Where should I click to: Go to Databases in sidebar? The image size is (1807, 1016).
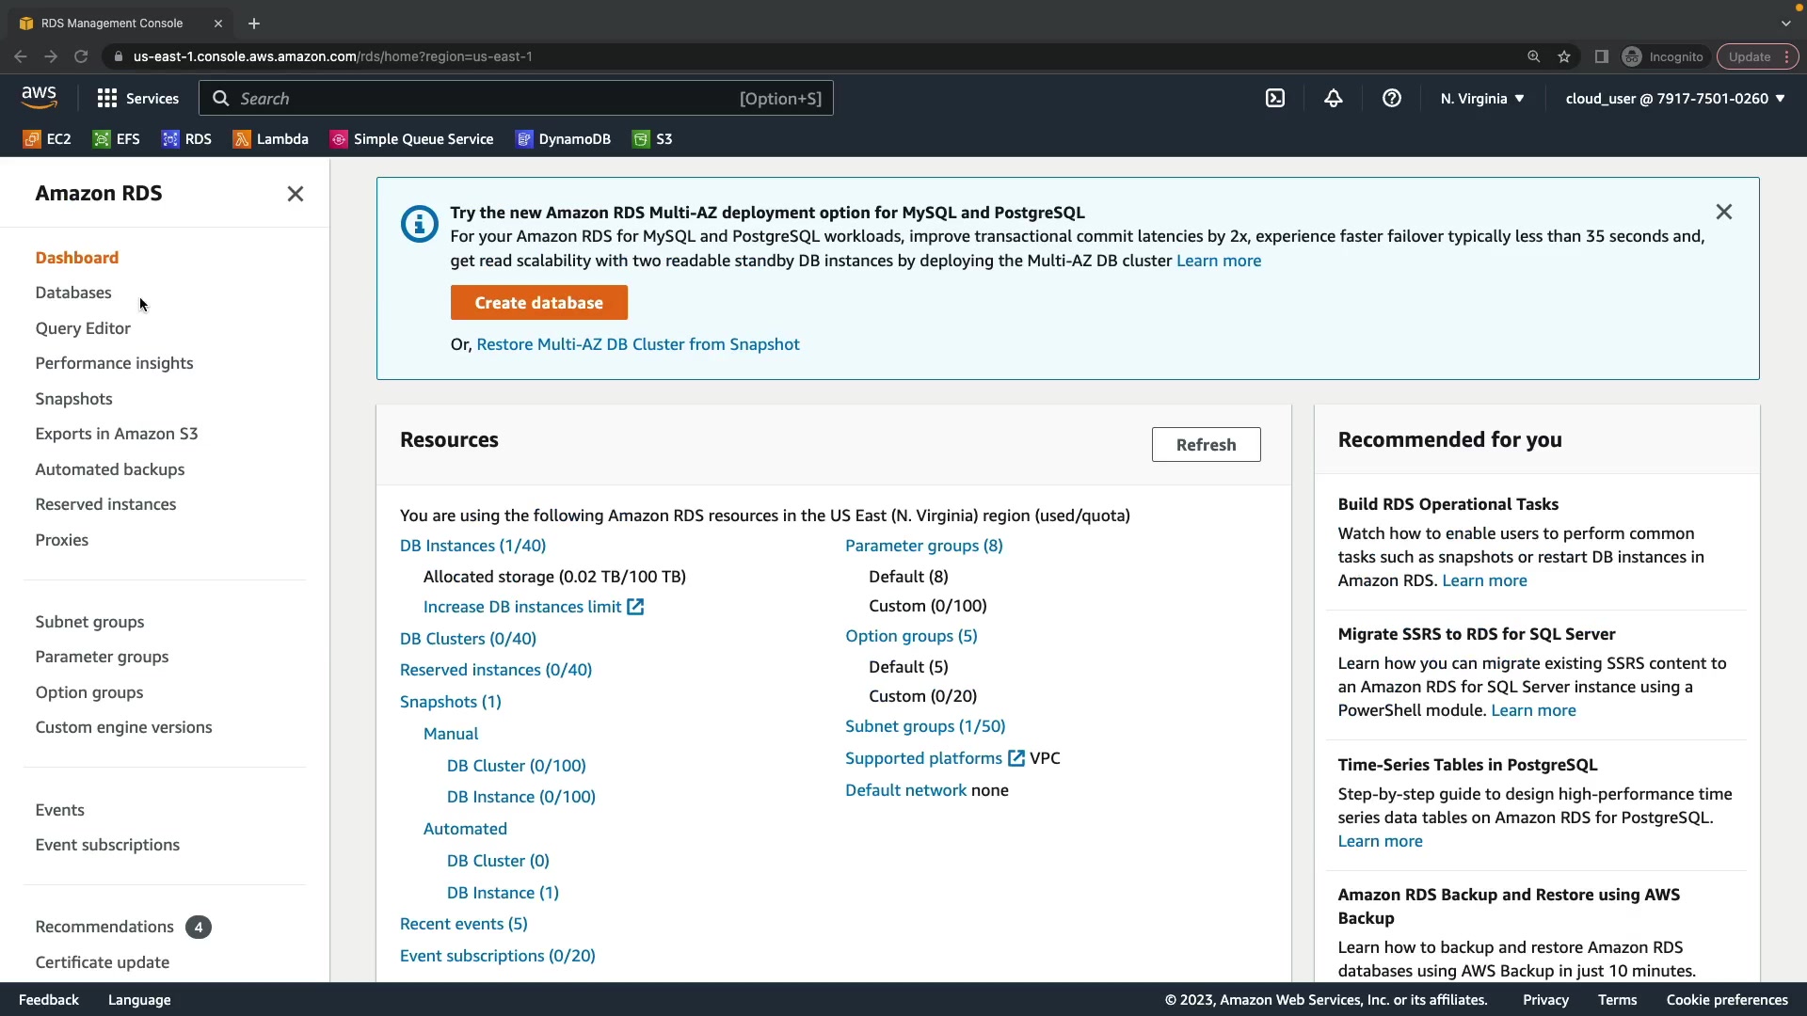pyautogui.click(x=73, y=293)
